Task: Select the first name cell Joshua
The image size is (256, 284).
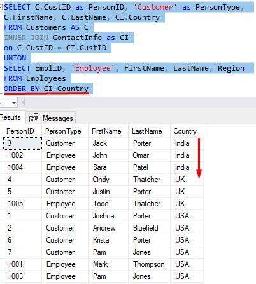Action: coord(108,216)
